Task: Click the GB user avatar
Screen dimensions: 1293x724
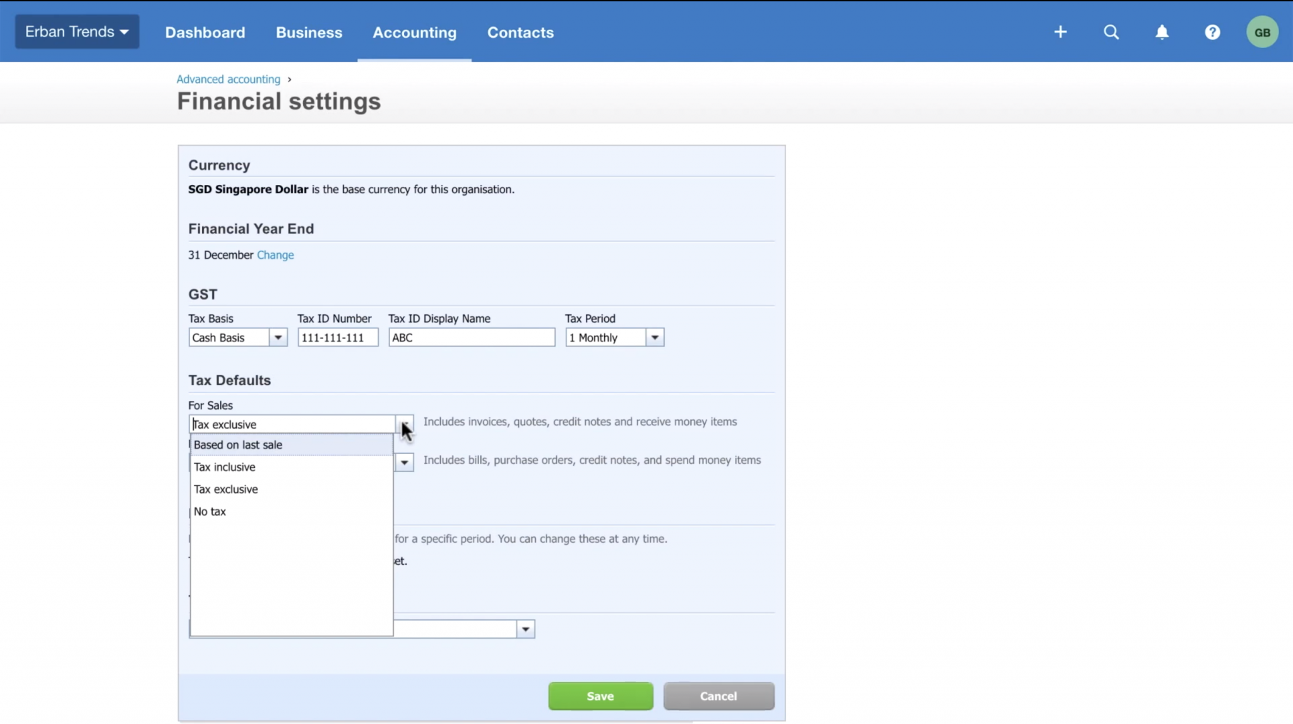Action: (1262, 31)
